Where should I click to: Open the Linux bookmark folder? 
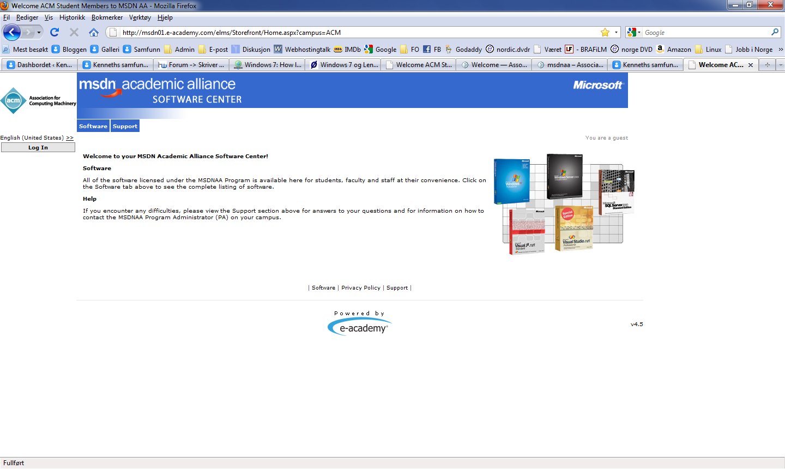(708, 49)
